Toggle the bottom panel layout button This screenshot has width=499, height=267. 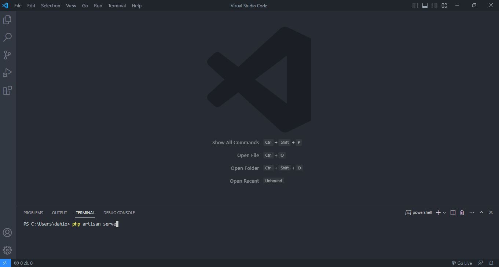[x=425, y=6]
